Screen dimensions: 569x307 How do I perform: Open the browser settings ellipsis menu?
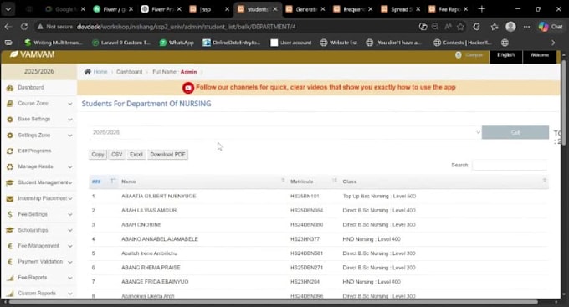click(x=526, y=27)
